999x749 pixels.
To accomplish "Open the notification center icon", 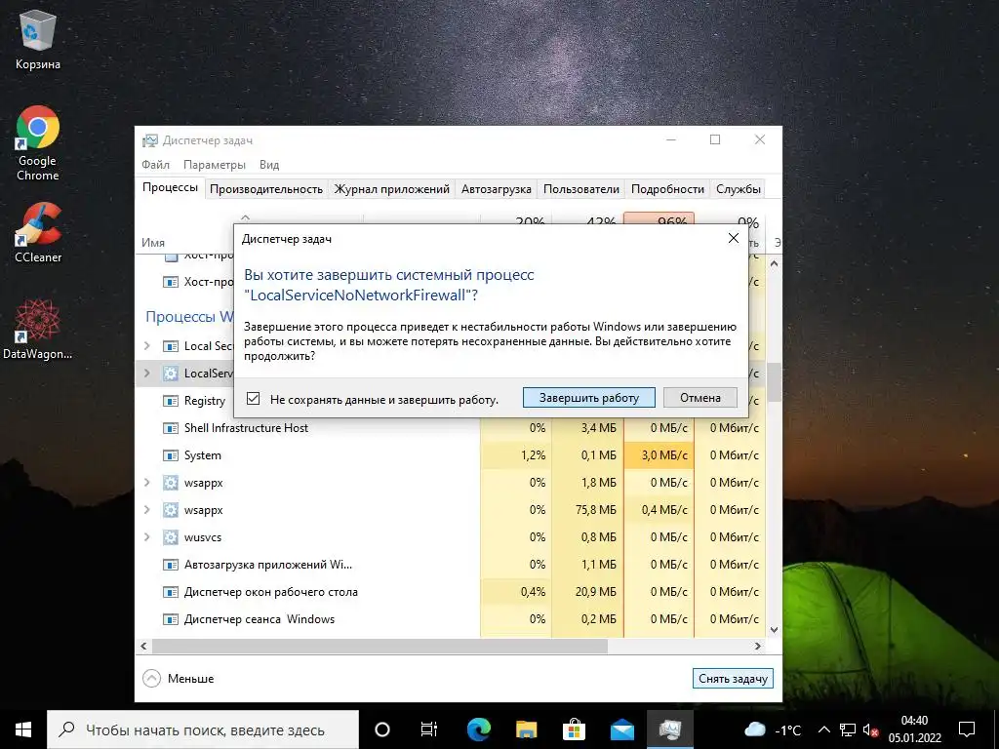I will tap(967, 729).
